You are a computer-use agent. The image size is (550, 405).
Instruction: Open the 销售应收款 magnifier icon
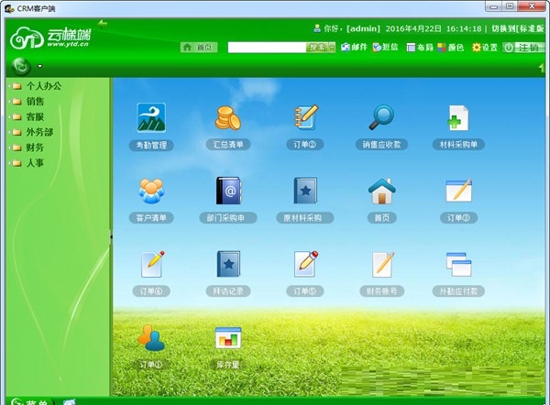tap(381, 117)
